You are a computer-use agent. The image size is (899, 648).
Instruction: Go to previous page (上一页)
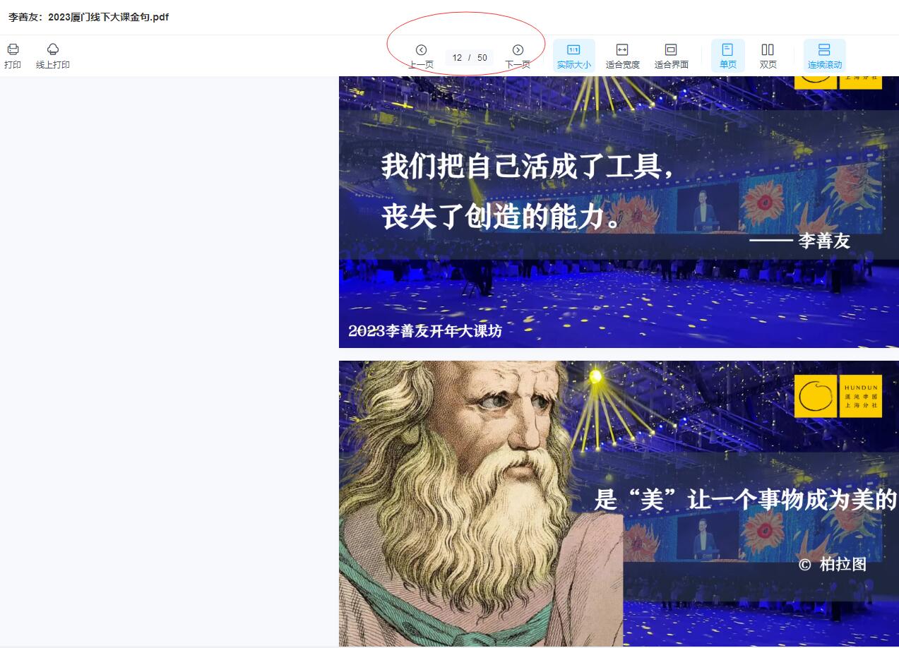tap(421, 50)
